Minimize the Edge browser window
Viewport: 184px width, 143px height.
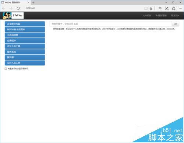pos(166,2)
